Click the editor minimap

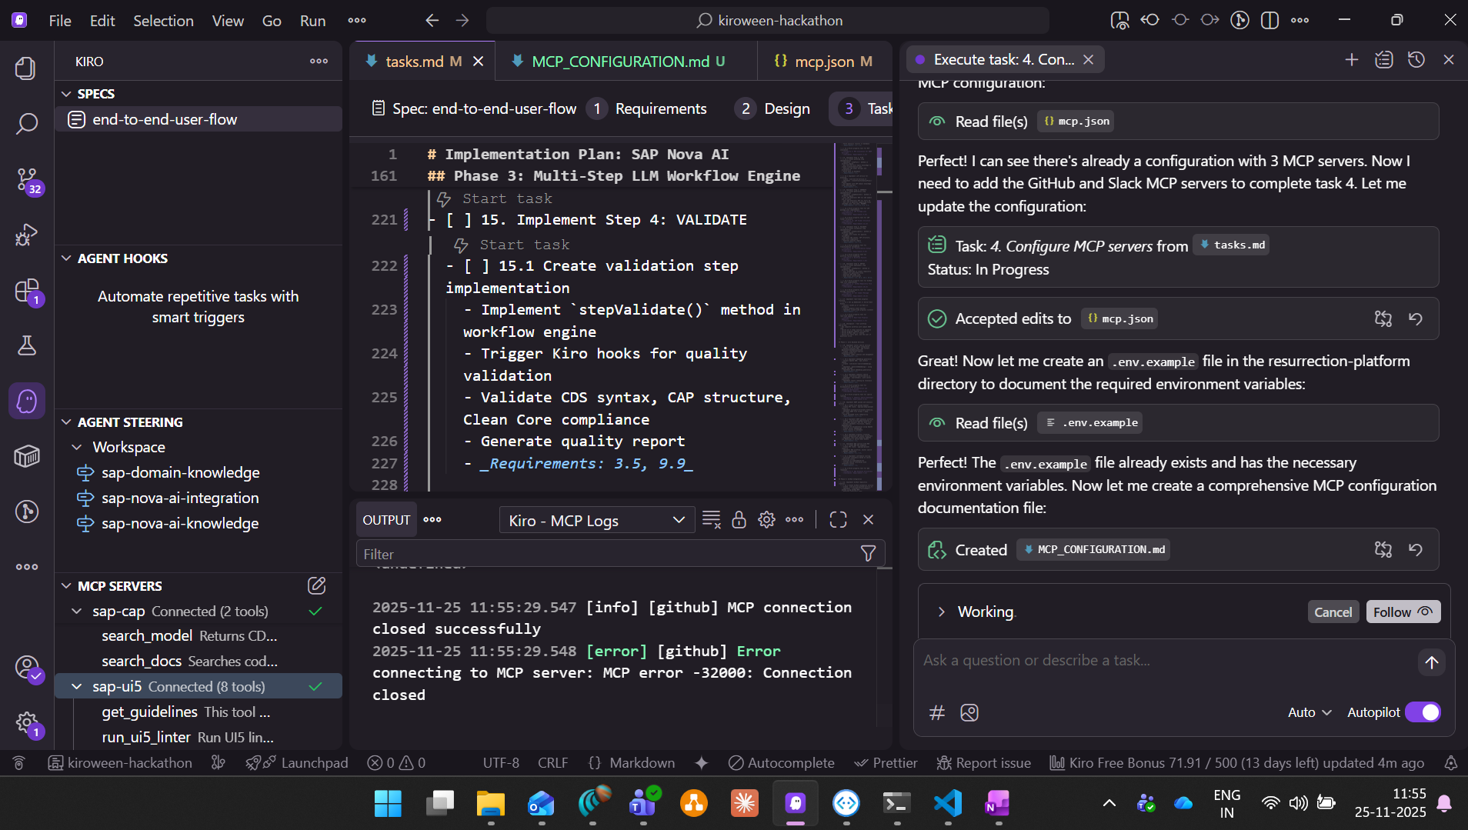[x=857, y=315]
